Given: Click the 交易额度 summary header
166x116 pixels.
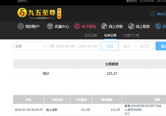Looking at the screenshot, I should click(x=112, y=64).
